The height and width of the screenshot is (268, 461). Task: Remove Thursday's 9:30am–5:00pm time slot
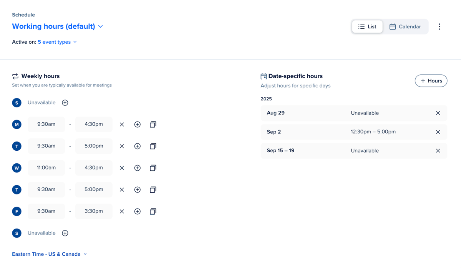[x=122, y=190]
